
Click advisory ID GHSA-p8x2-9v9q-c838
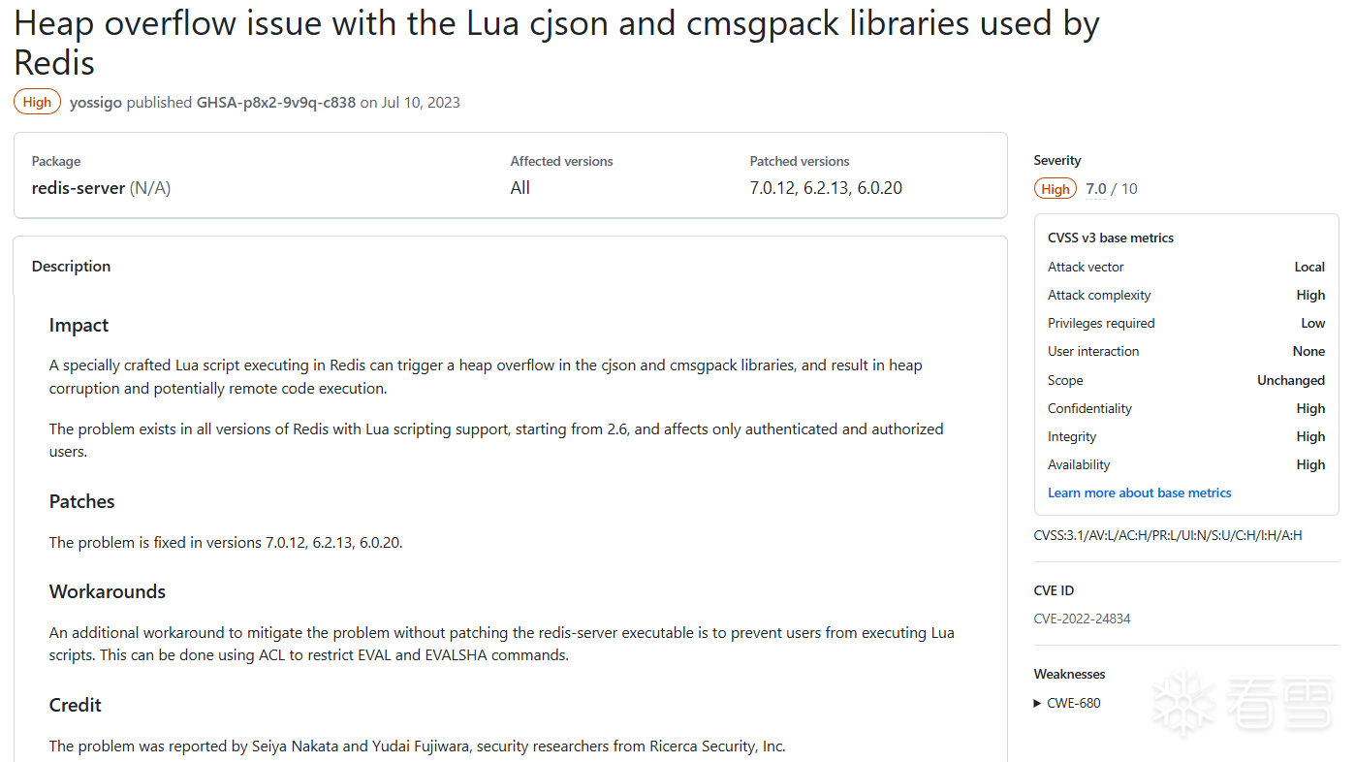tap(276, 102)
